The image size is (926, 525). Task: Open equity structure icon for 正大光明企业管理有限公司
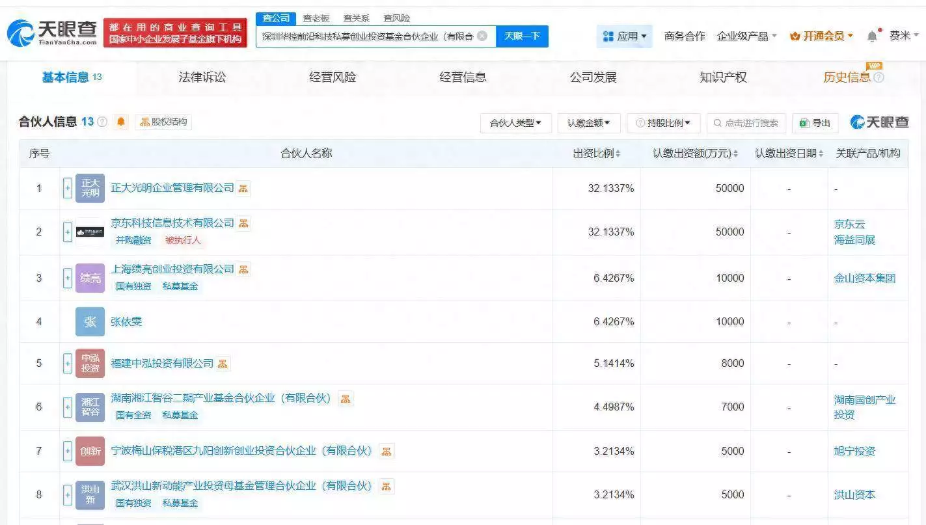coord(243,188)
